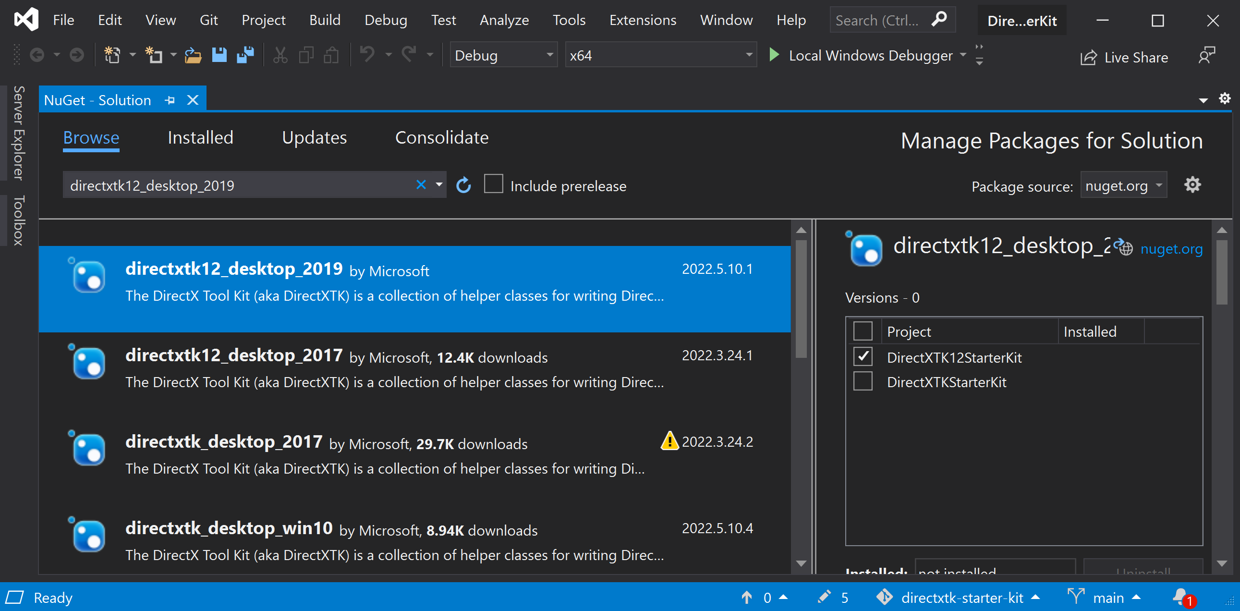This screenshot has width=1240, height=611.
Task: Toggle select-all projects header checkbox
Action: [863, 331]
